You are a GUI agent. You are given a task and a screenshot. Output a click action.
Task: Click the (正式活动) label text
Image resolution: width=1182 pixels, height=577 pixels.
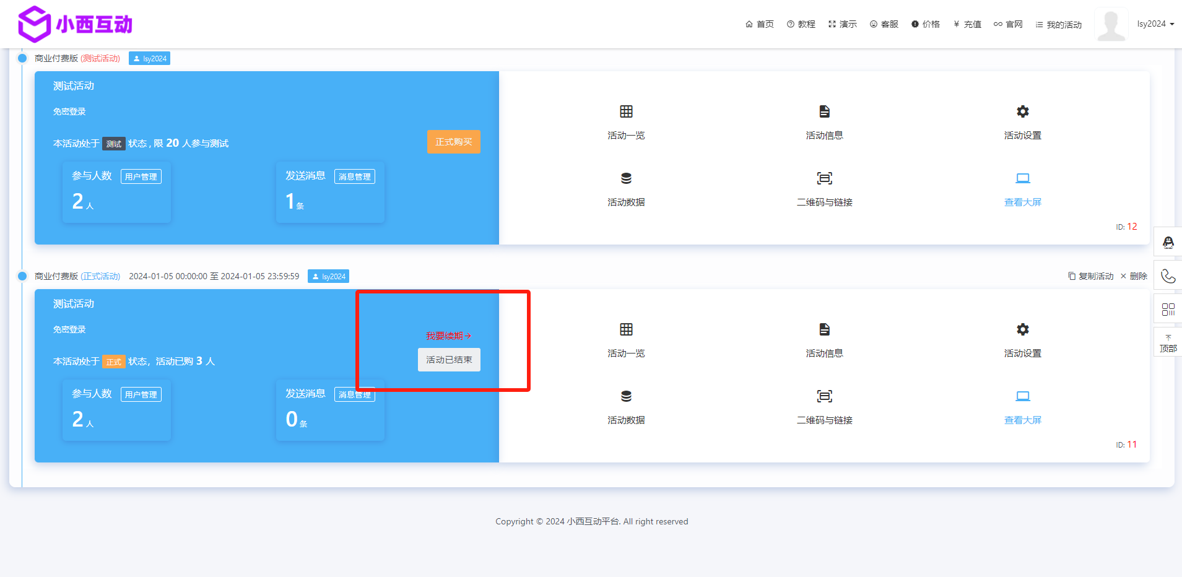pyautogui.click(x=100, y=276)
